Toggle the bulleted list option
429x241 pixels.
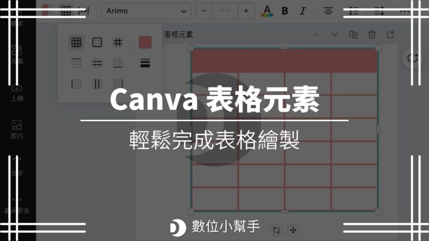[x=354, y=11]
